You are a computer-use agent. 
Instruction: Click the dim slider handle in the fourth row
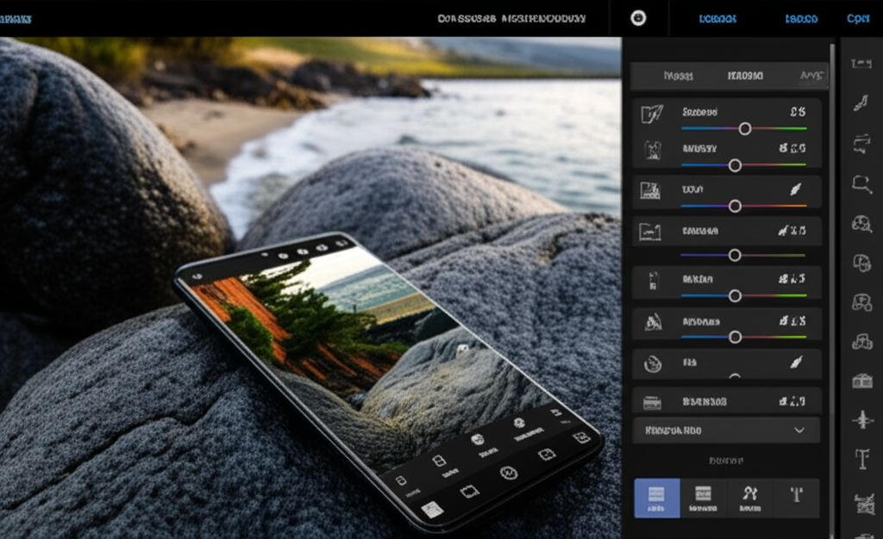point(735,255)
